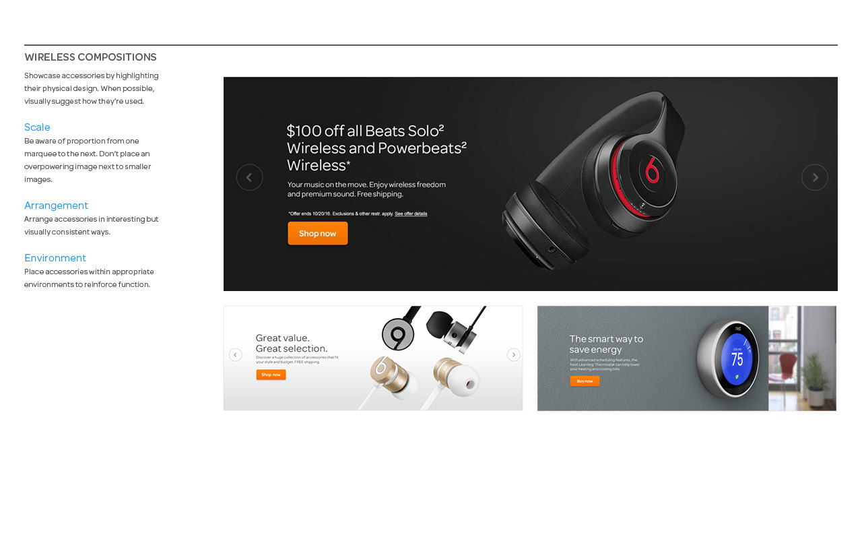Click The smart way to save energy text
This screenshot has width=862, height=539.
(606, 344)
